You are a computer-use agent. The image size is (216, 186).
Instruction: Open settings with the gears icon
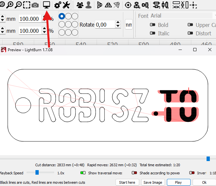pyautogui.click(x=58, y=5)
